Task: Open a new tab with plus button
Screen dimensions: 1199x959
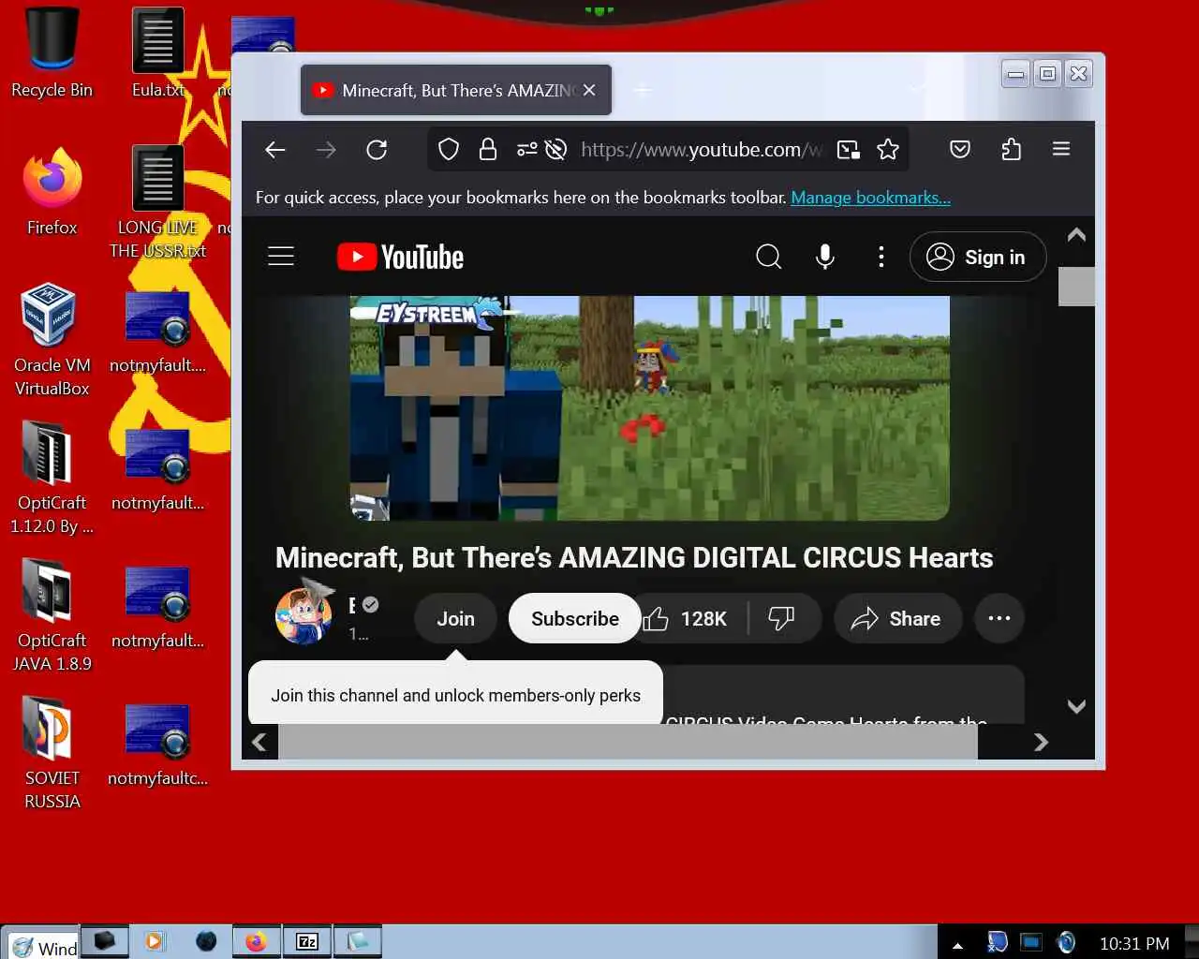Action: (643, 90)
